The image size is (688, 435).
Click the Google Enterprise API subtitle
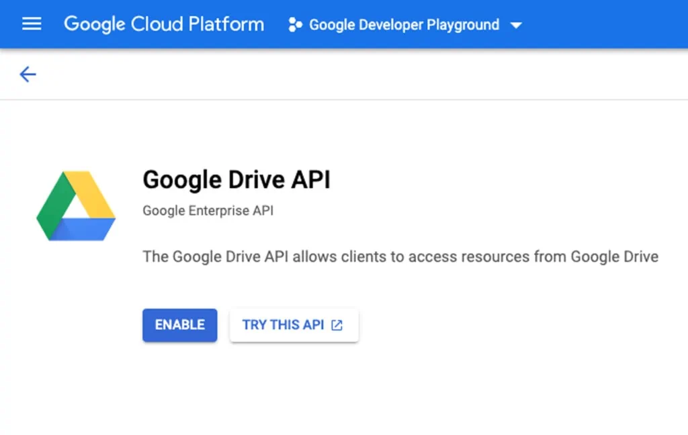208,211
